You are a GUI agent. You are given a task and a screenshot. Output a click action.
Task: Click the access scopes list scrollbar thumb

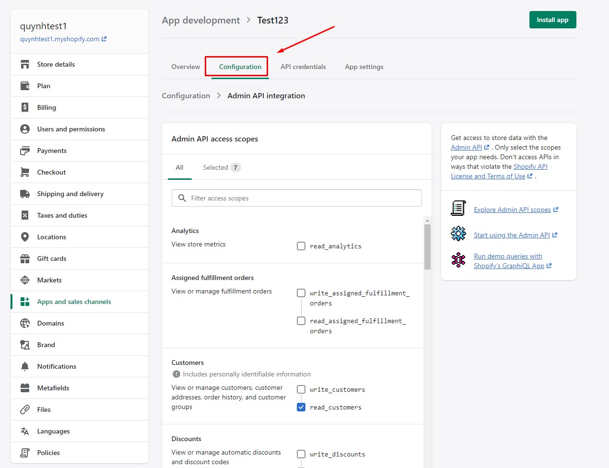tap(427, 247)
